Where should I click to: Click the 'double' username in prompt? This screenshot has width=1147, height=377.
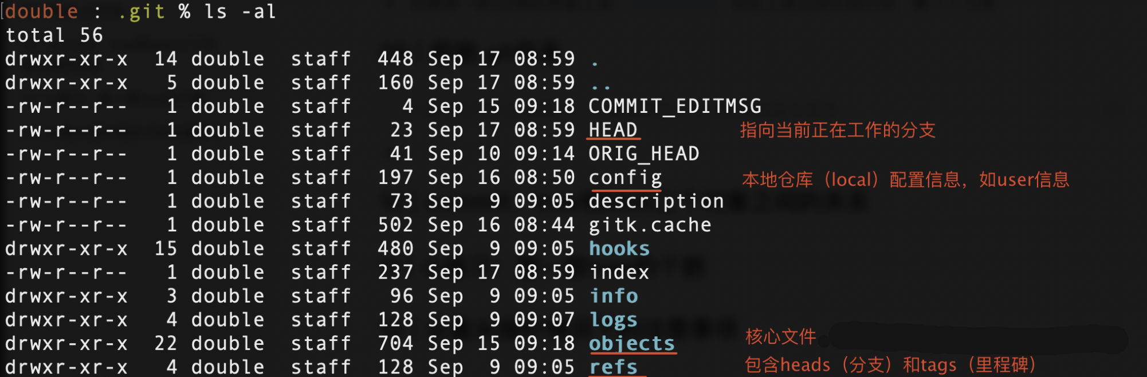point(42,11)
